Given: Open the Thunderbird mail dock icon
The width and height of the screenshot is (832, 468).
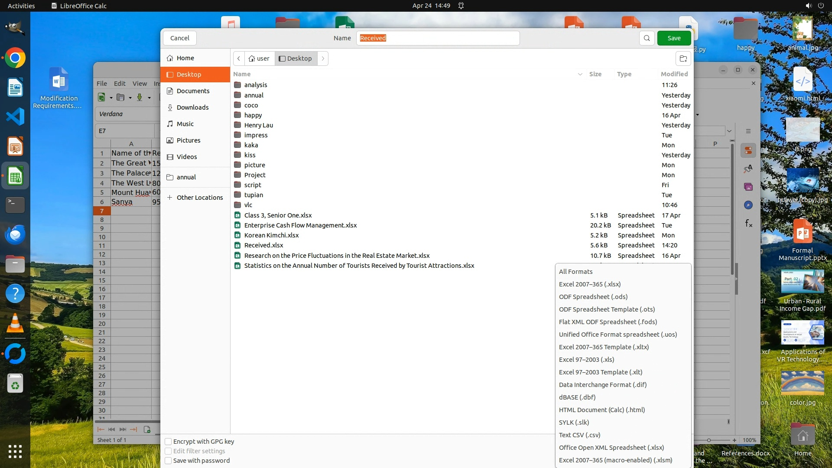Looking at the screenshot, I should pos(15,234).
